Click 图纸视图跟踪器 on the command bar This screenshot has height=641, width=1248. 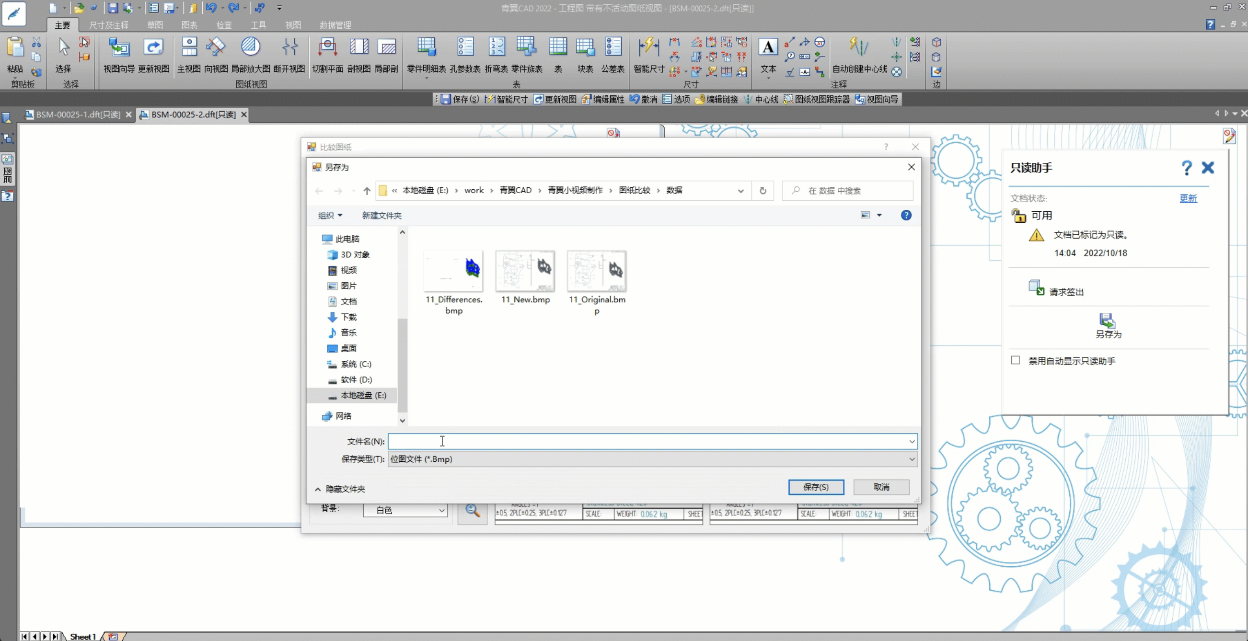(817, 99)
